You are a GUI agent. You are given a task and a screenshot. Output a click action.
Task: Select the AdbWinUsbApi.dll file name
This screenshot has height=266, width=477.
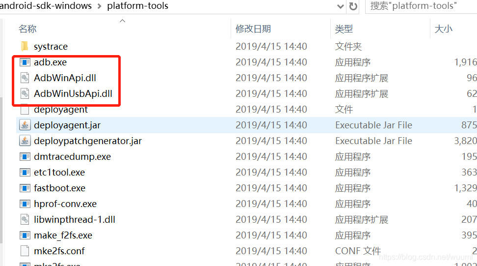pyautogui.click(x=73, y=93)
